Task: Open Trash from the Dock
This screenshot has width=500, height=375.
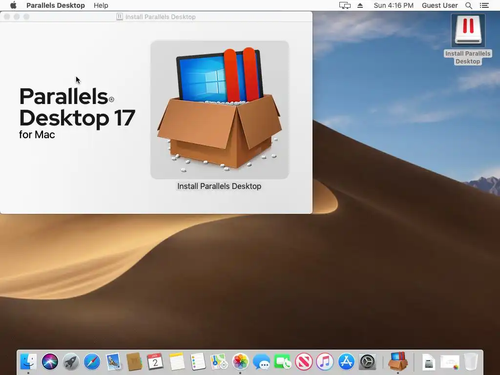Action: (471, 362)
